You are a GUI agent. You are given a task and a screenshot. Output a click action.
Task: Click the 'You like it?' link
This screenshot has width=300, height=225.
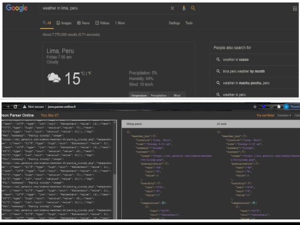[x=49, y=115]
